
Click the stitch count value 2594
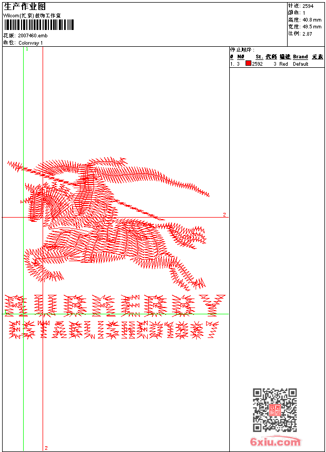[308, 6]
